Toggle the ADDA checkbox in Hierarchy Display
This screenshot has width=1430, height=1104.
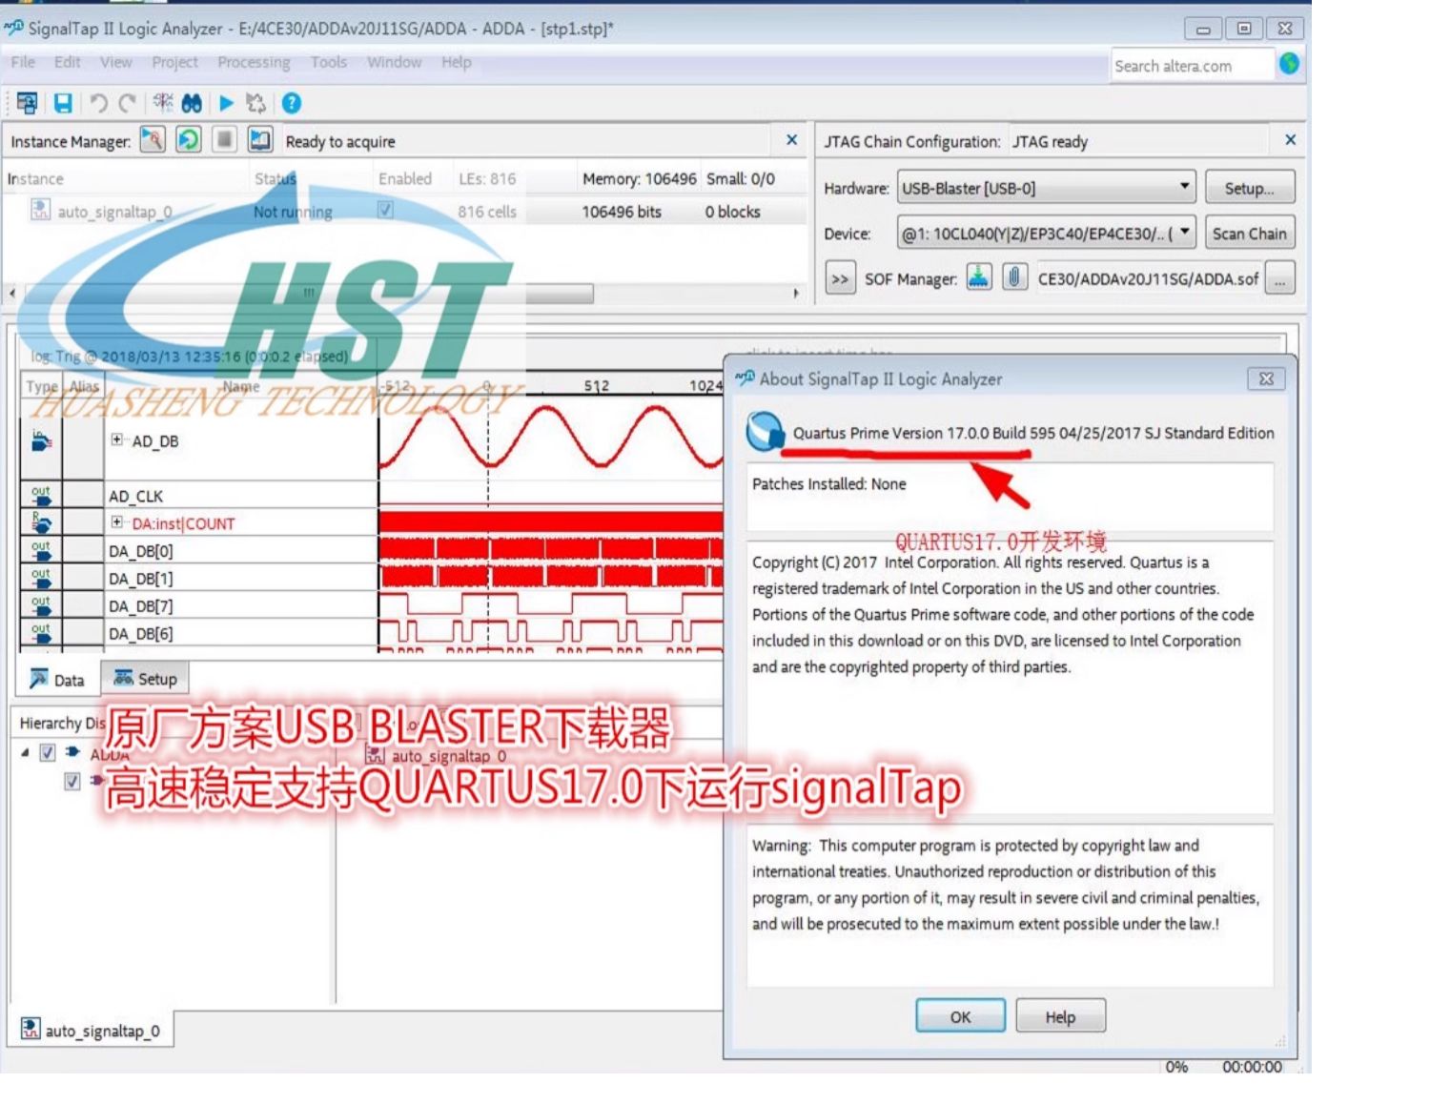[48, 753]
